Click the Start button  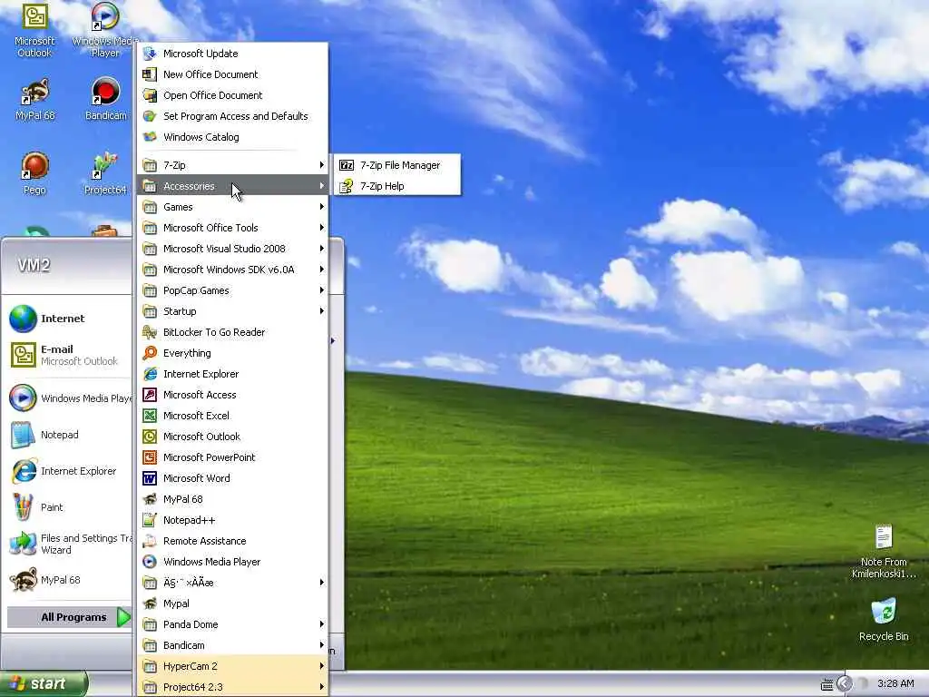point(44,683)
